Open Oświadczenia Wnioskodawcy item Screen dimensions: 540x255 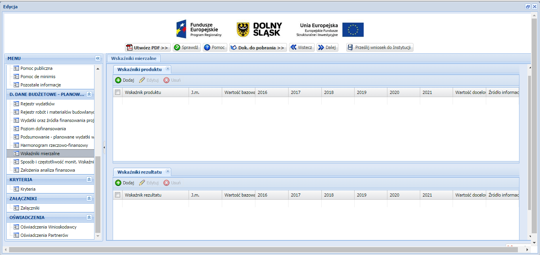click(x=48, y=227)
